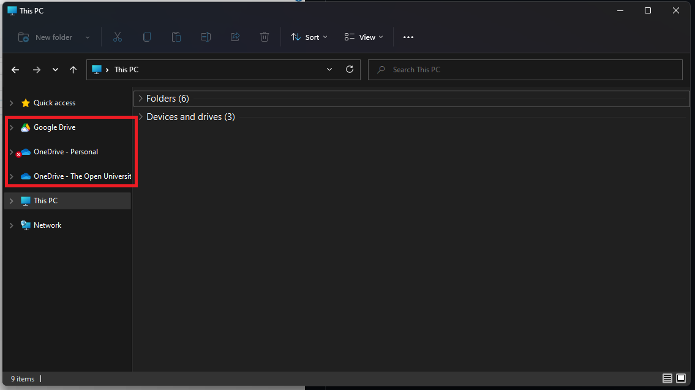
Task: Open the View dropdown
Action: (x=363, y=37)
